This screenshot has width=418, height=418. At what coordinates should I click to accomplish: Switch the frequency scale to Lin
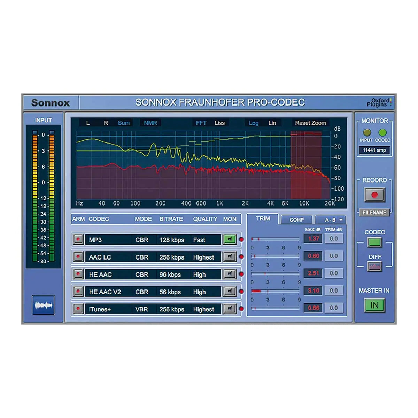click(272, 123)
